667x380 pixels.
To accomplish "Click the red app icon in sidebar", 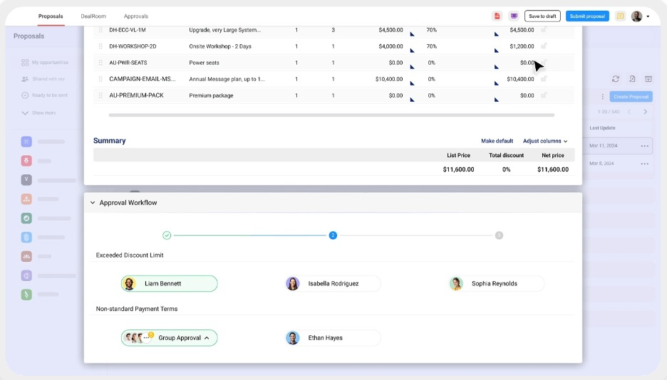I will click(26, 161).
